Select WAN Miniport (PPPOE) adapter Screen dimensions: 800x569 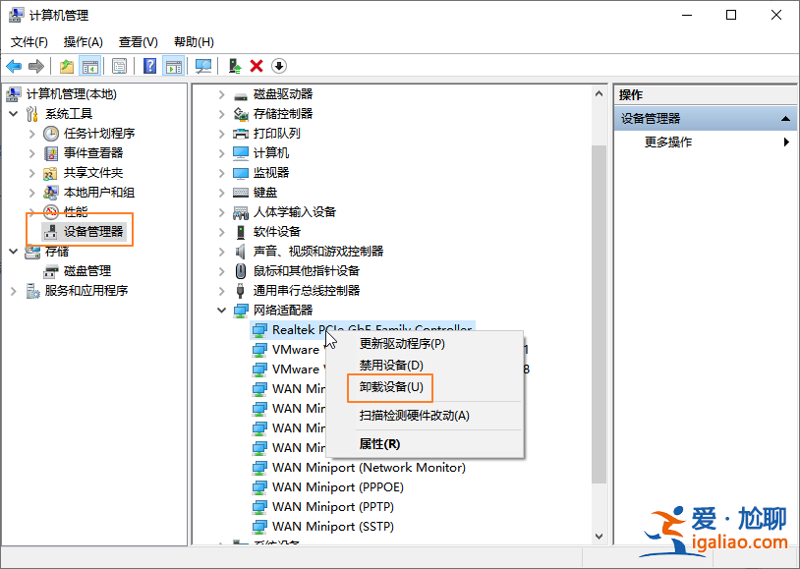pyautogui.click(x=337, y=487)
